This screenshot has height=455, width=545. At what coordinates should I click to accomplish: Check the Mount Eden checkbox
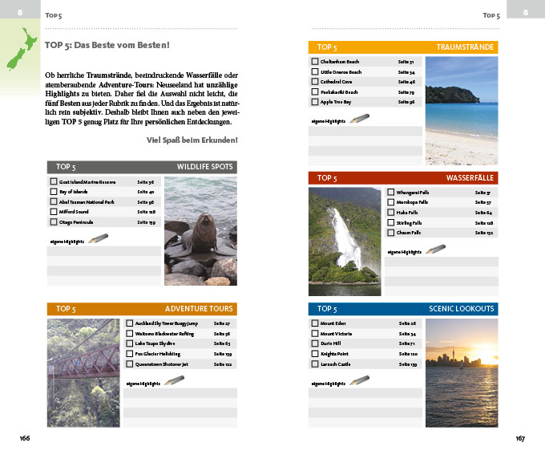315,323
